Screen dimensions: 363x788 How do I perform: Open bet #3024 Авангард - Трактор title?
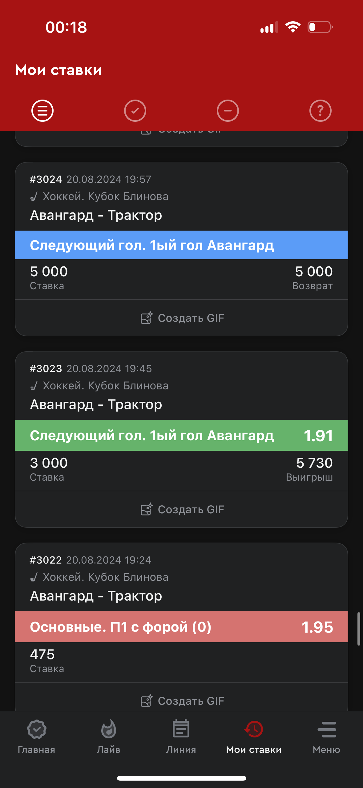96,215
